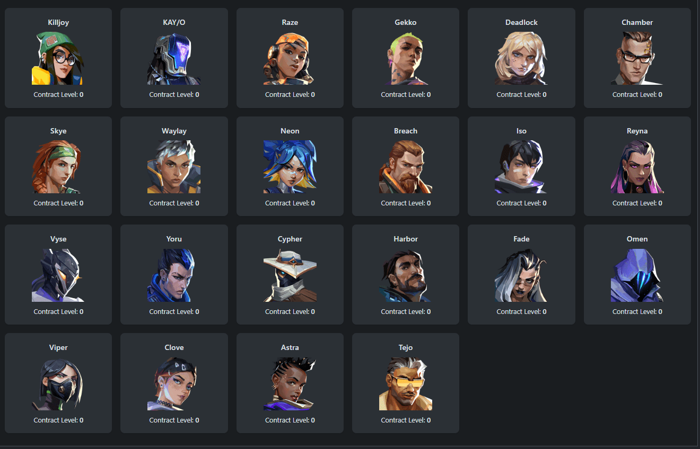Select Omen's hooded portrait
Image resolution: width=700 pixels, height=449 pixels.
(637, 275)
